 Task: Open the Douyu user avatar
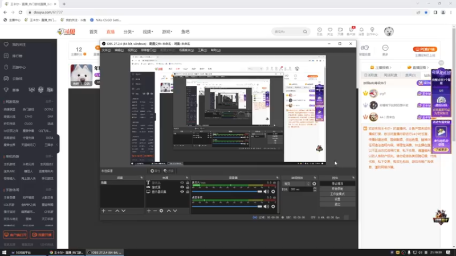(x=389, y=31)
